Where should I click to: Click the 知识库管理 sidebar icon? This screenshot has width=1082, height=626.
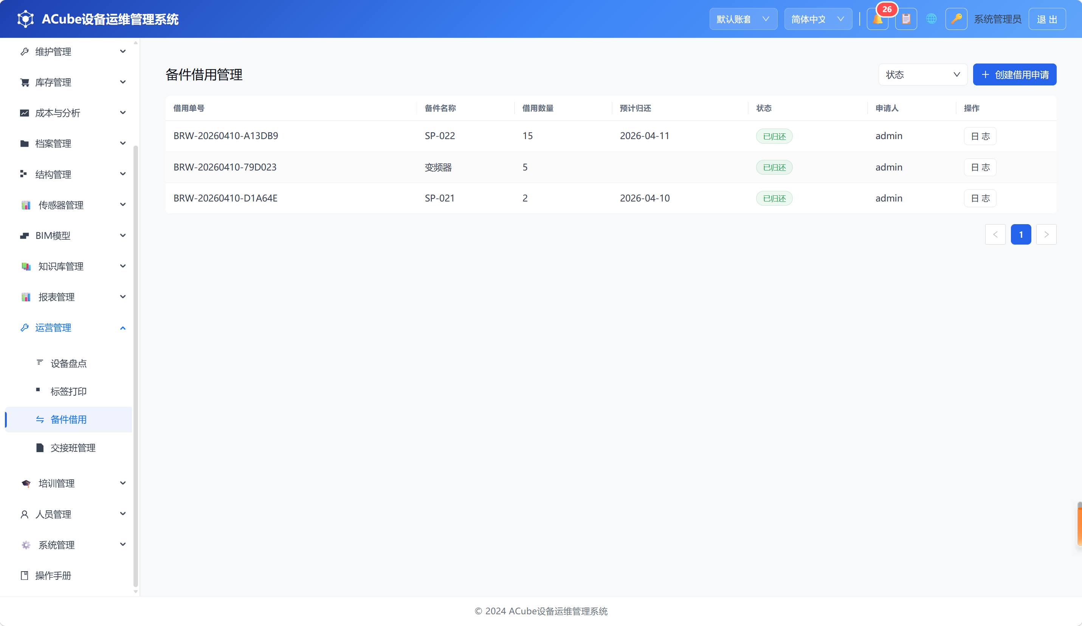pyautogui.click(x=26, y=267)
